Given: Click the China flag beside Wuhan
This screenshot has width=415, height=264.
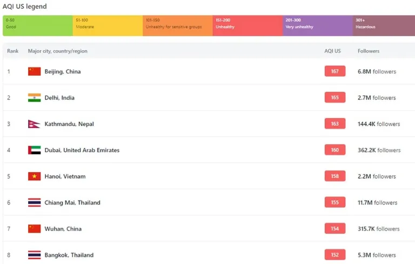Looking at the screenshot, I should (x=34, y=229).
